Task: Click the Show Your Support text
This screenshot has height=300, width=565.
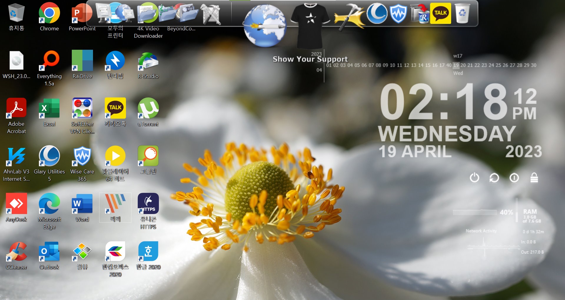Action: [310, 59]
